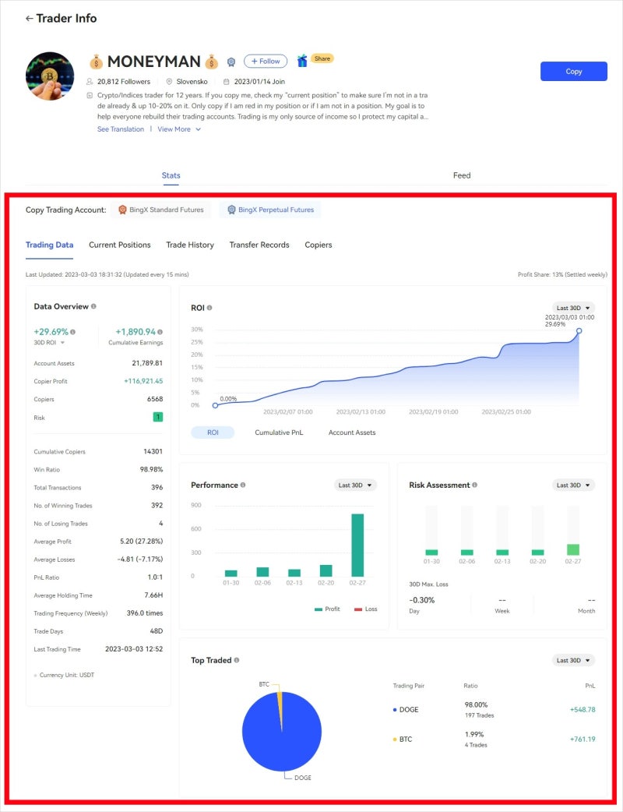Open the Last 30D dropdown on Performance
The image size is (623, 812).
click(355, 485)
